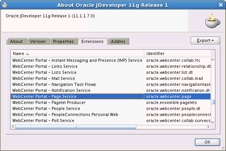Select the Extensions tab
The width and height of the screenshot is (226, 151).
coord(93,41)
